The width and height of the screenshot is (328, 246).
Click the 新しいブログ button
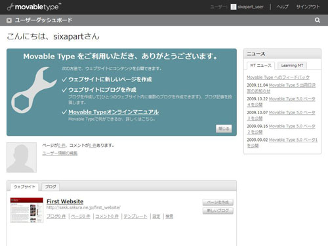(x=218, y=211)
